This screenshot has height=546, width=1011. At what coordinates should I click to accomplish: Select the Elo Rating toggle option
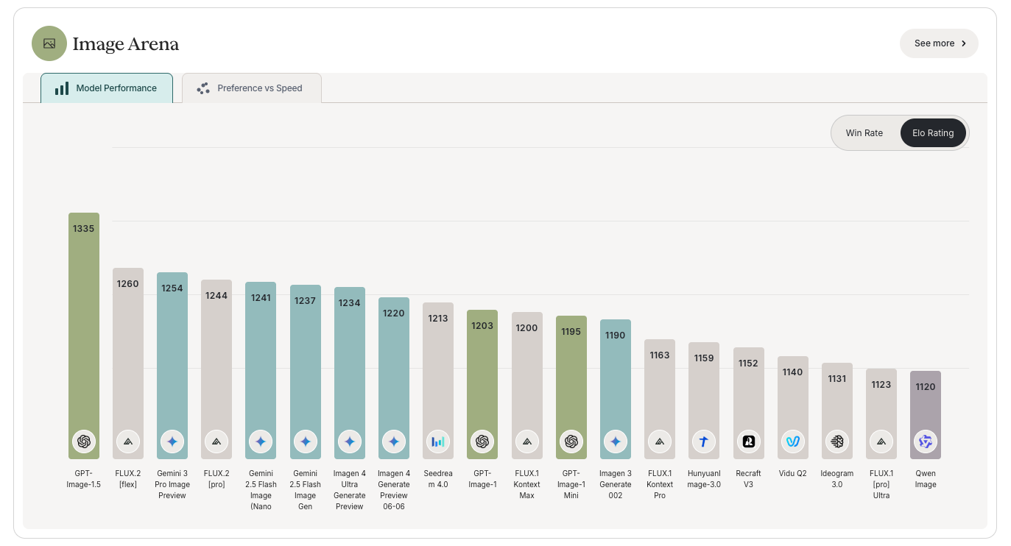[932, 133]
